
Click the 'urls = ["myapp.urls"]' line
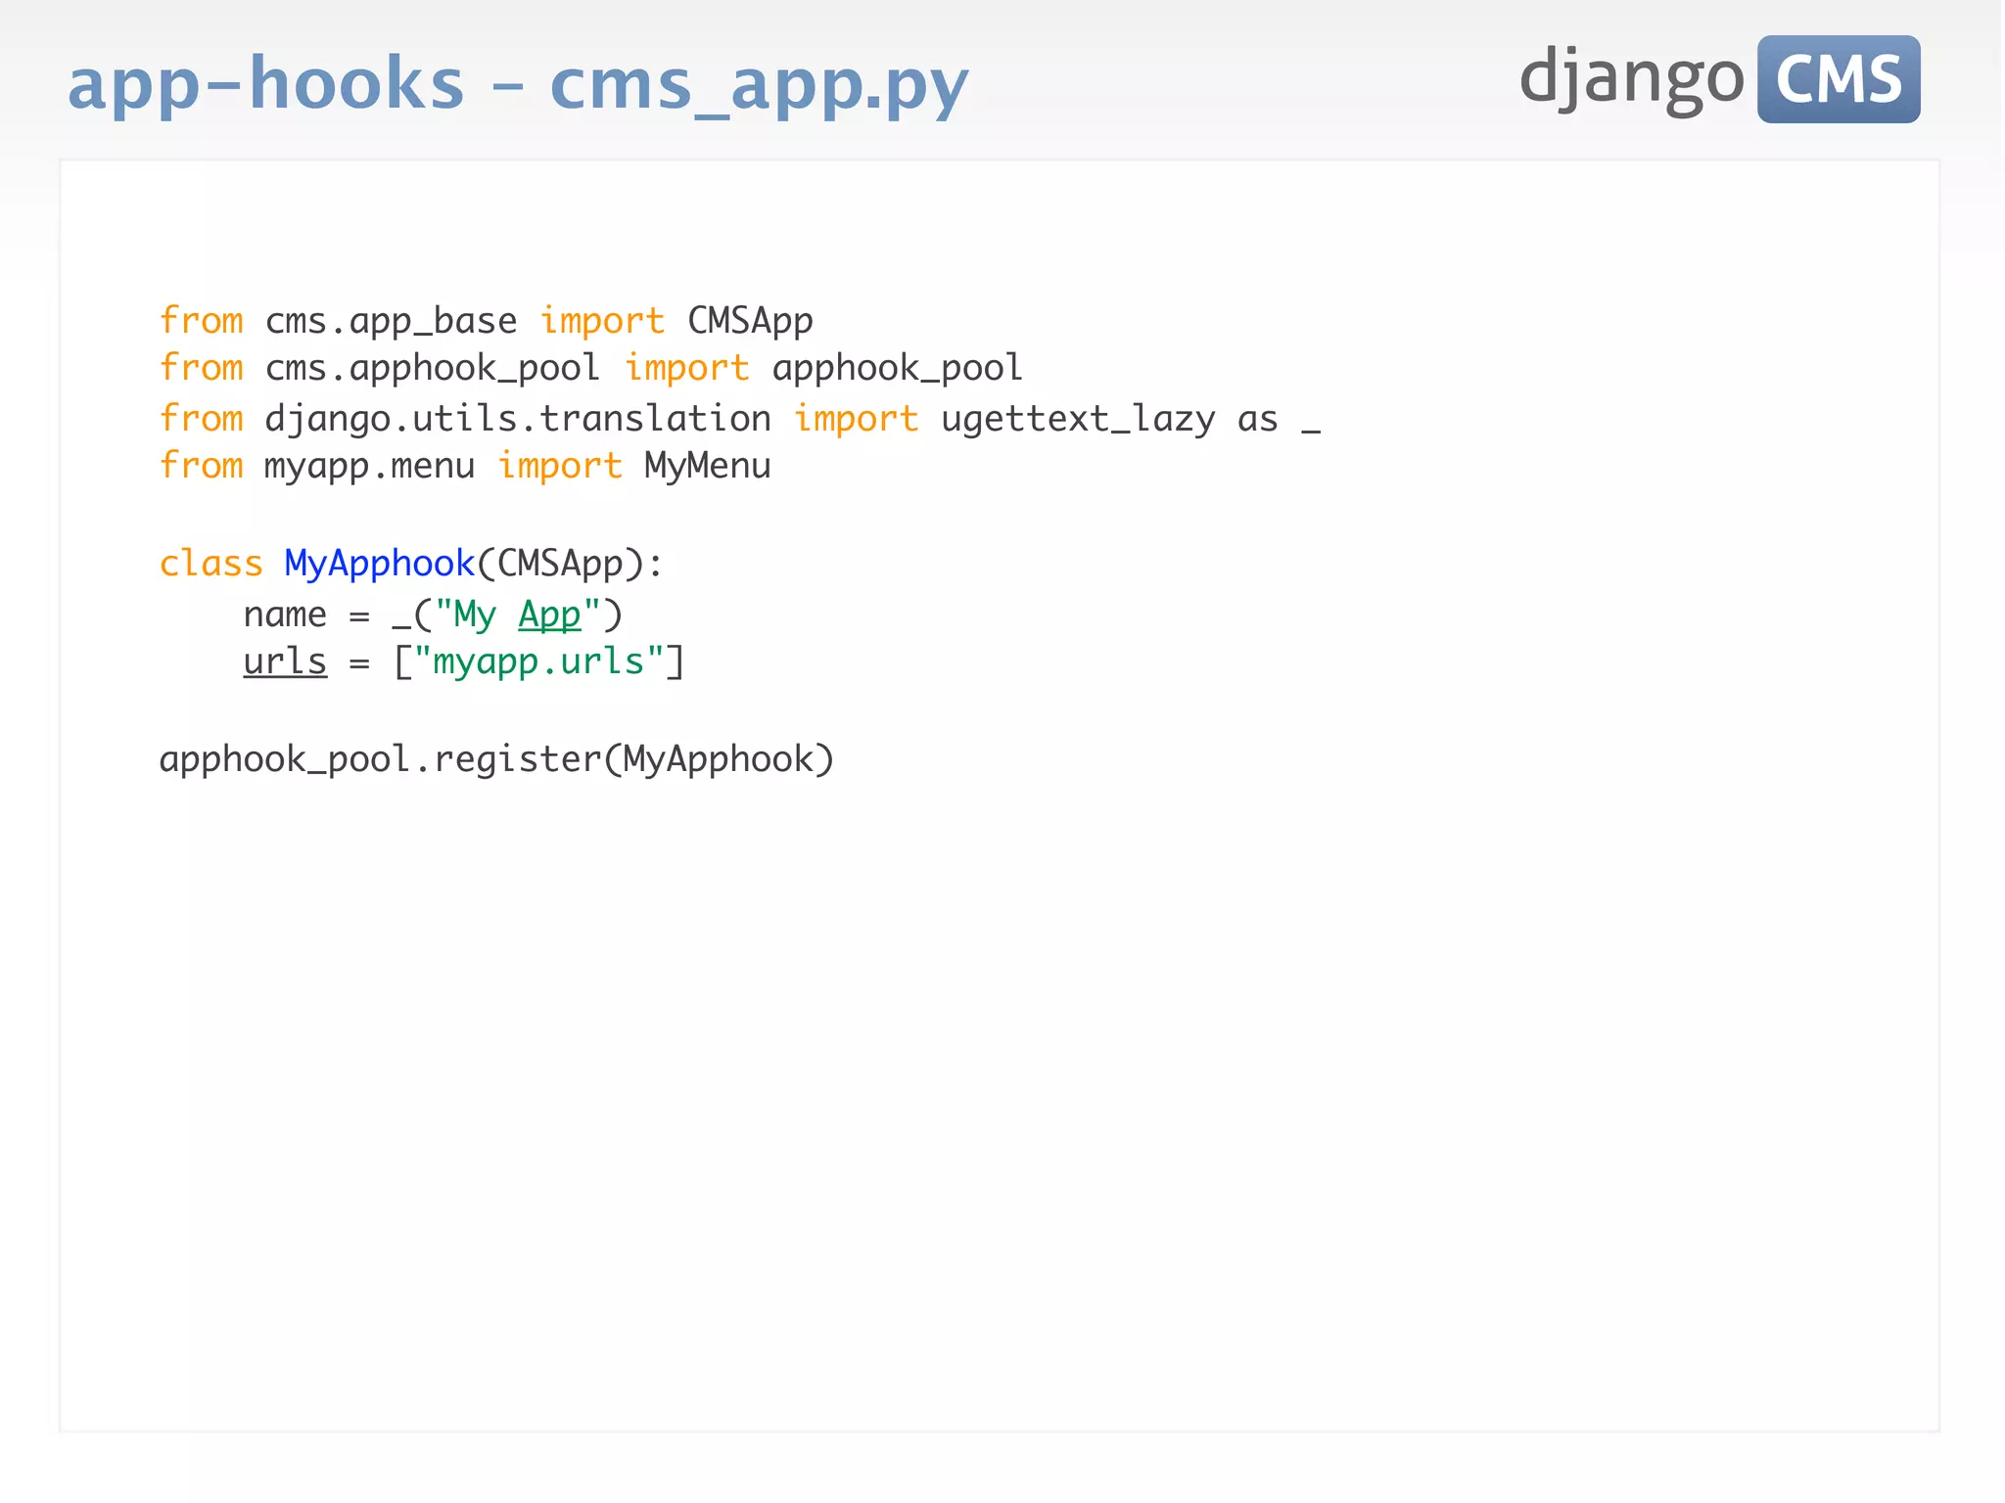464,661
